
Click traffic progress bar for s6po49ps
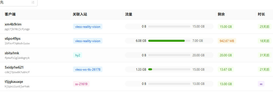point(169,41)
